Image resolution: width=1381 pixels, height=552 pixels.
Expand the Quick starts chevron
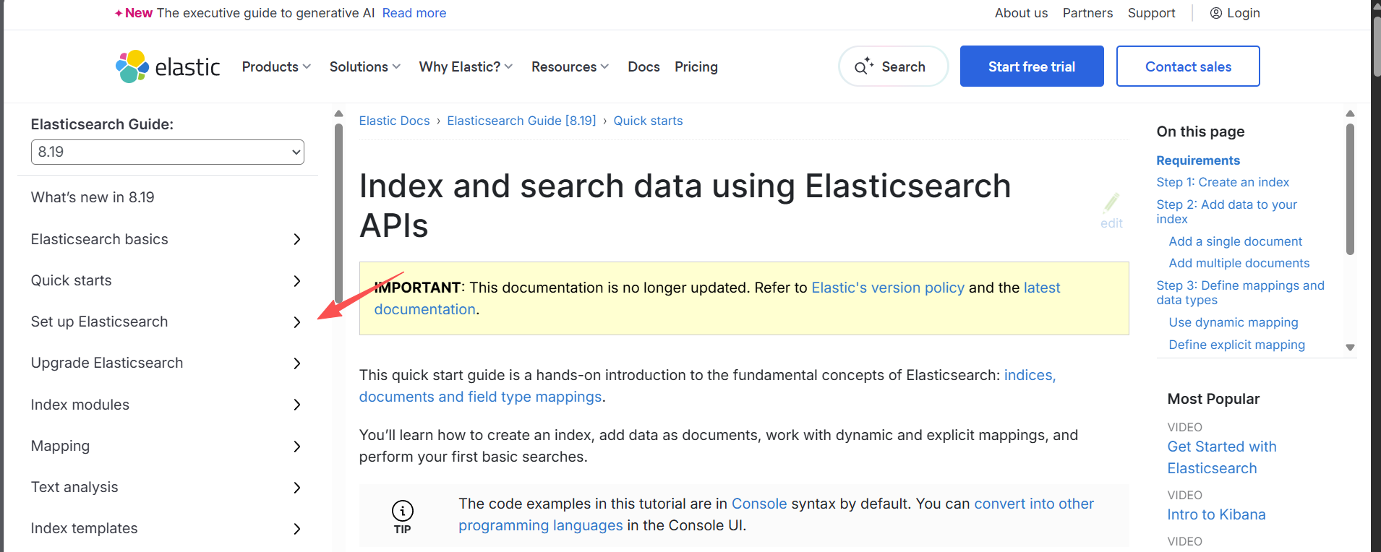[x=296, y=280]
